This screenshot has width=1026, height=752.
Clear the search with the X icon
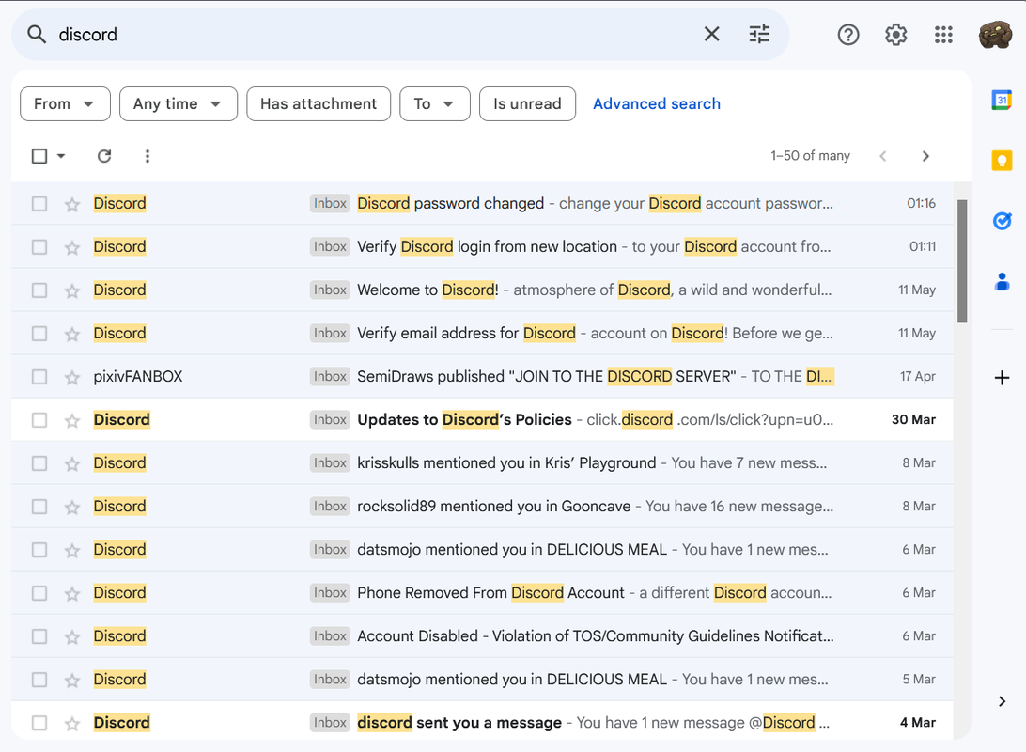tap(711, 35)
